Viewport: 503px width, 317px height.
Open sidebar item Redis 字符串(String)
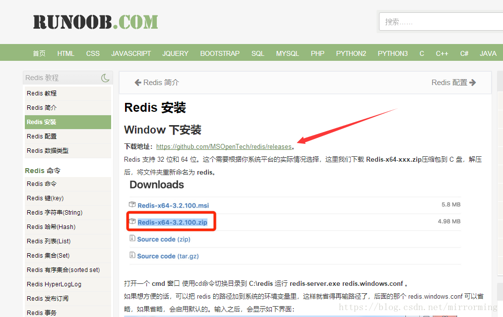click(x=67, y=212)
